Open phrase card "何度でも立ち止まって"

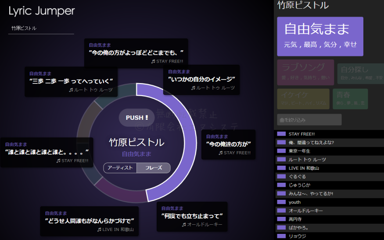tap(192, 216)
